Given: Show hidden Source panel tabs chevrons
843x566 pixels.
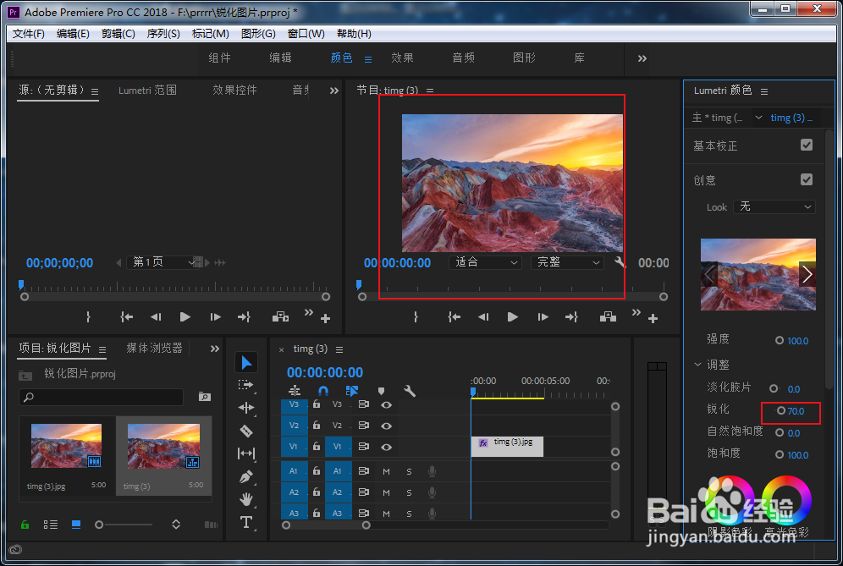Looking at the screenshot, I should [x=333, y=91].
